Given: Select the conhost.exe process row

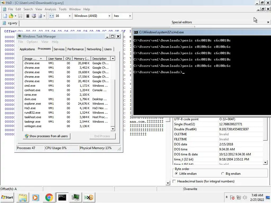Looking at the screenshot, I should coord(67,90).
